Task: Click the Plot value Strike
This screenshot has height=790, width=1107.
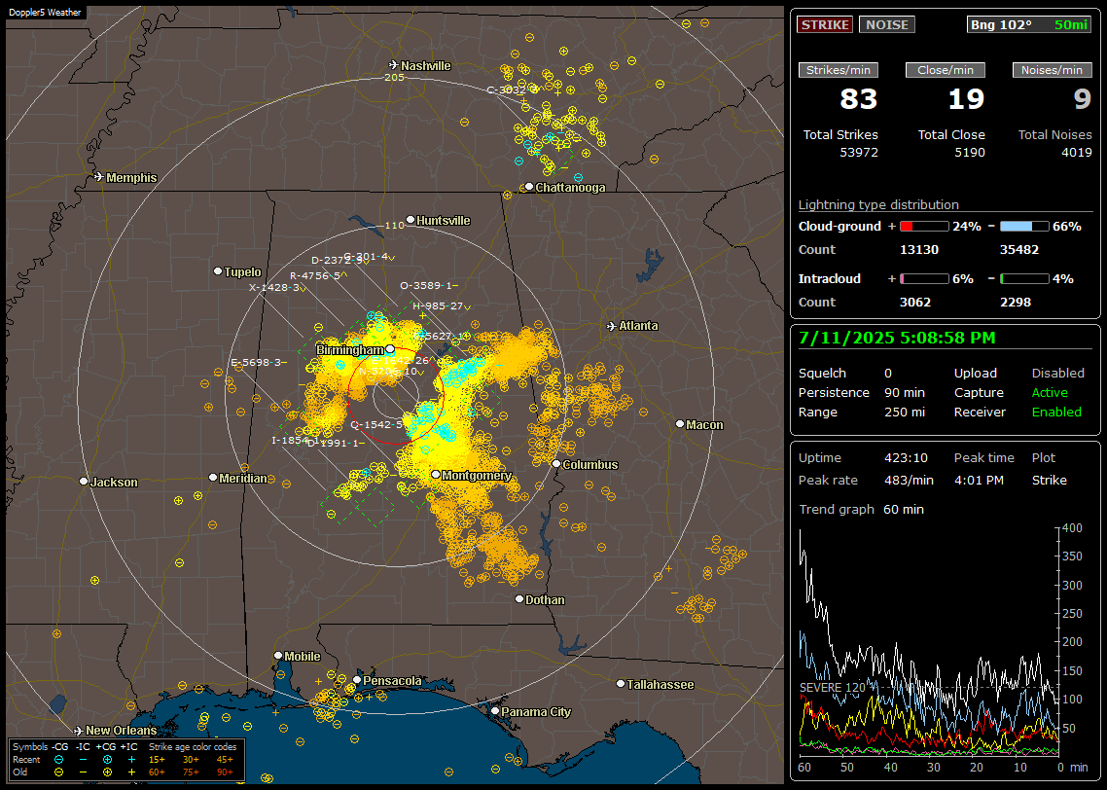Action: click(x=1049, y=480)
